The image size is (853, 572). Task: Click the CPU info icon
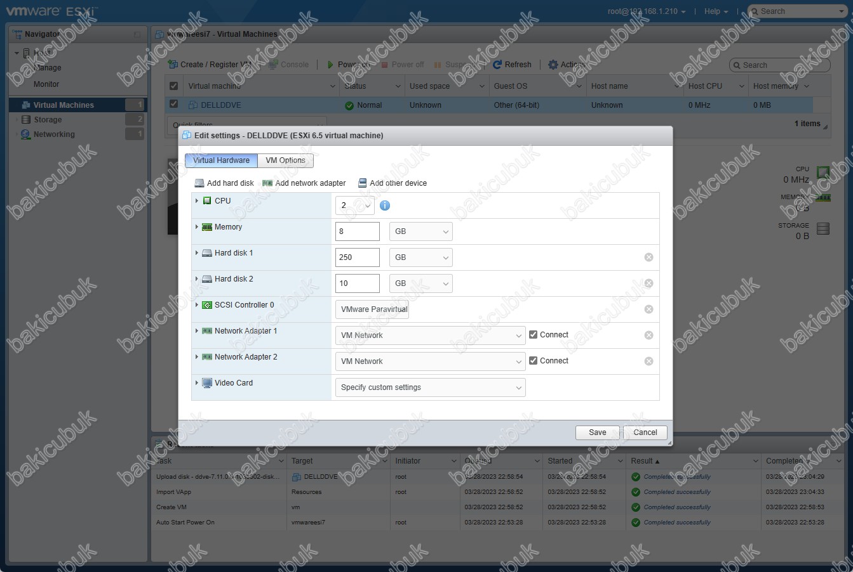tap(384, 205)
